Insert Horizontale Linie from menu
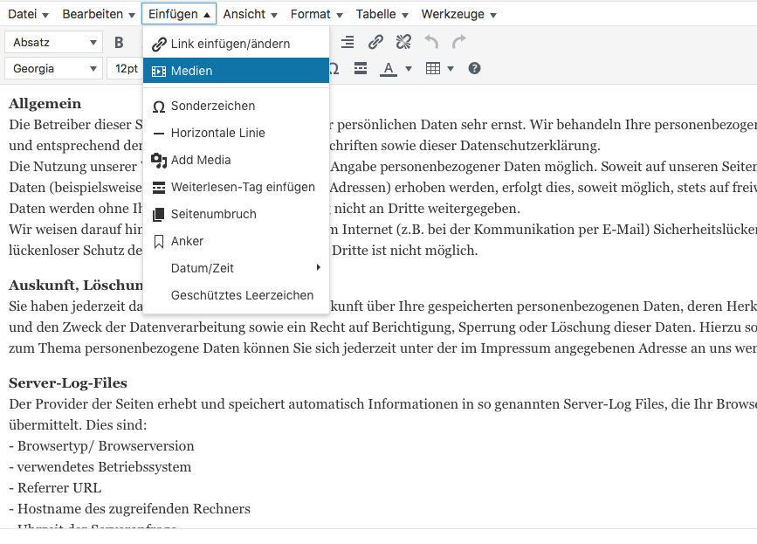The image size is (757, 544). click(236, 133)
